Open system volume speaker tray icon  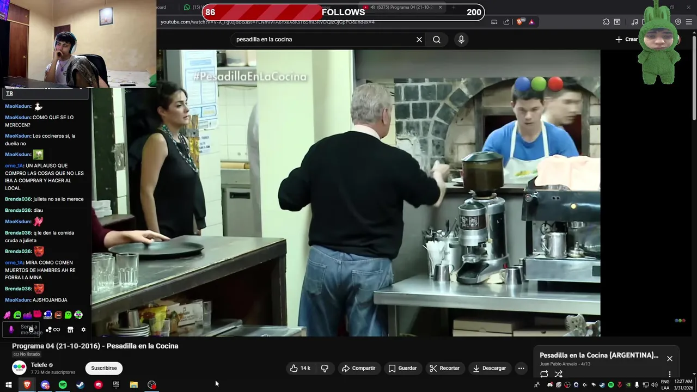[654, 385]
